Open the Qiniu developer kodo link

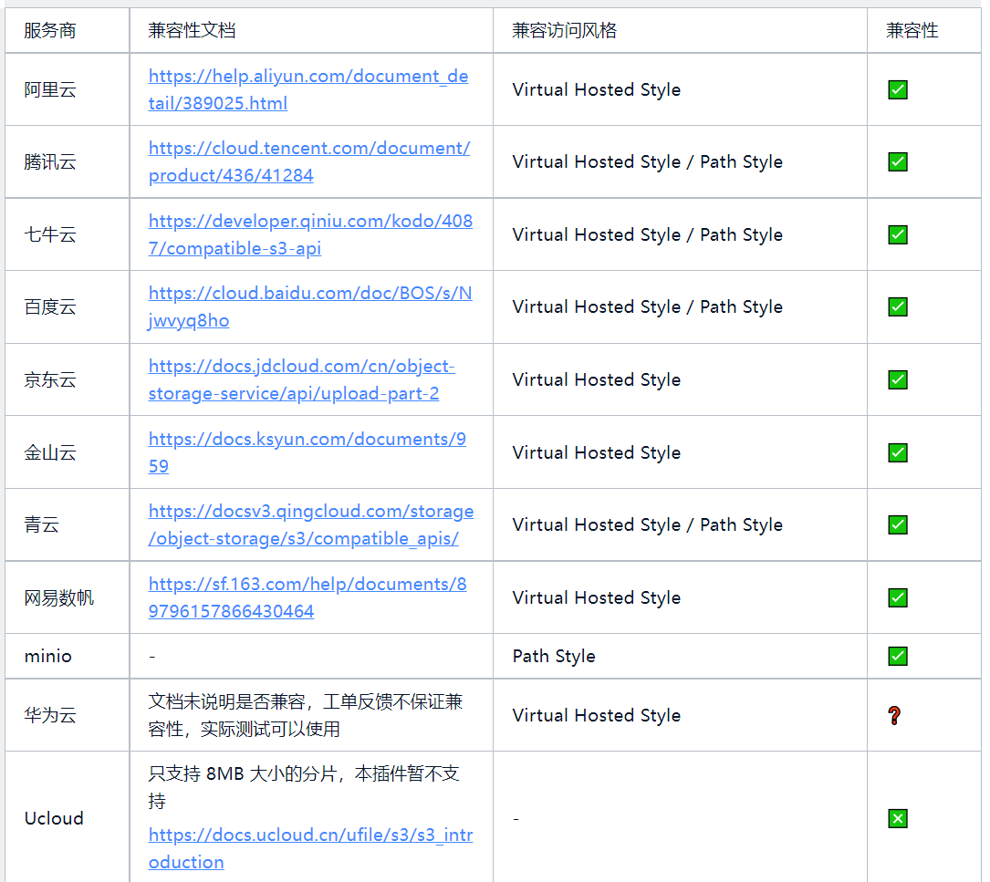coord(310,234)
